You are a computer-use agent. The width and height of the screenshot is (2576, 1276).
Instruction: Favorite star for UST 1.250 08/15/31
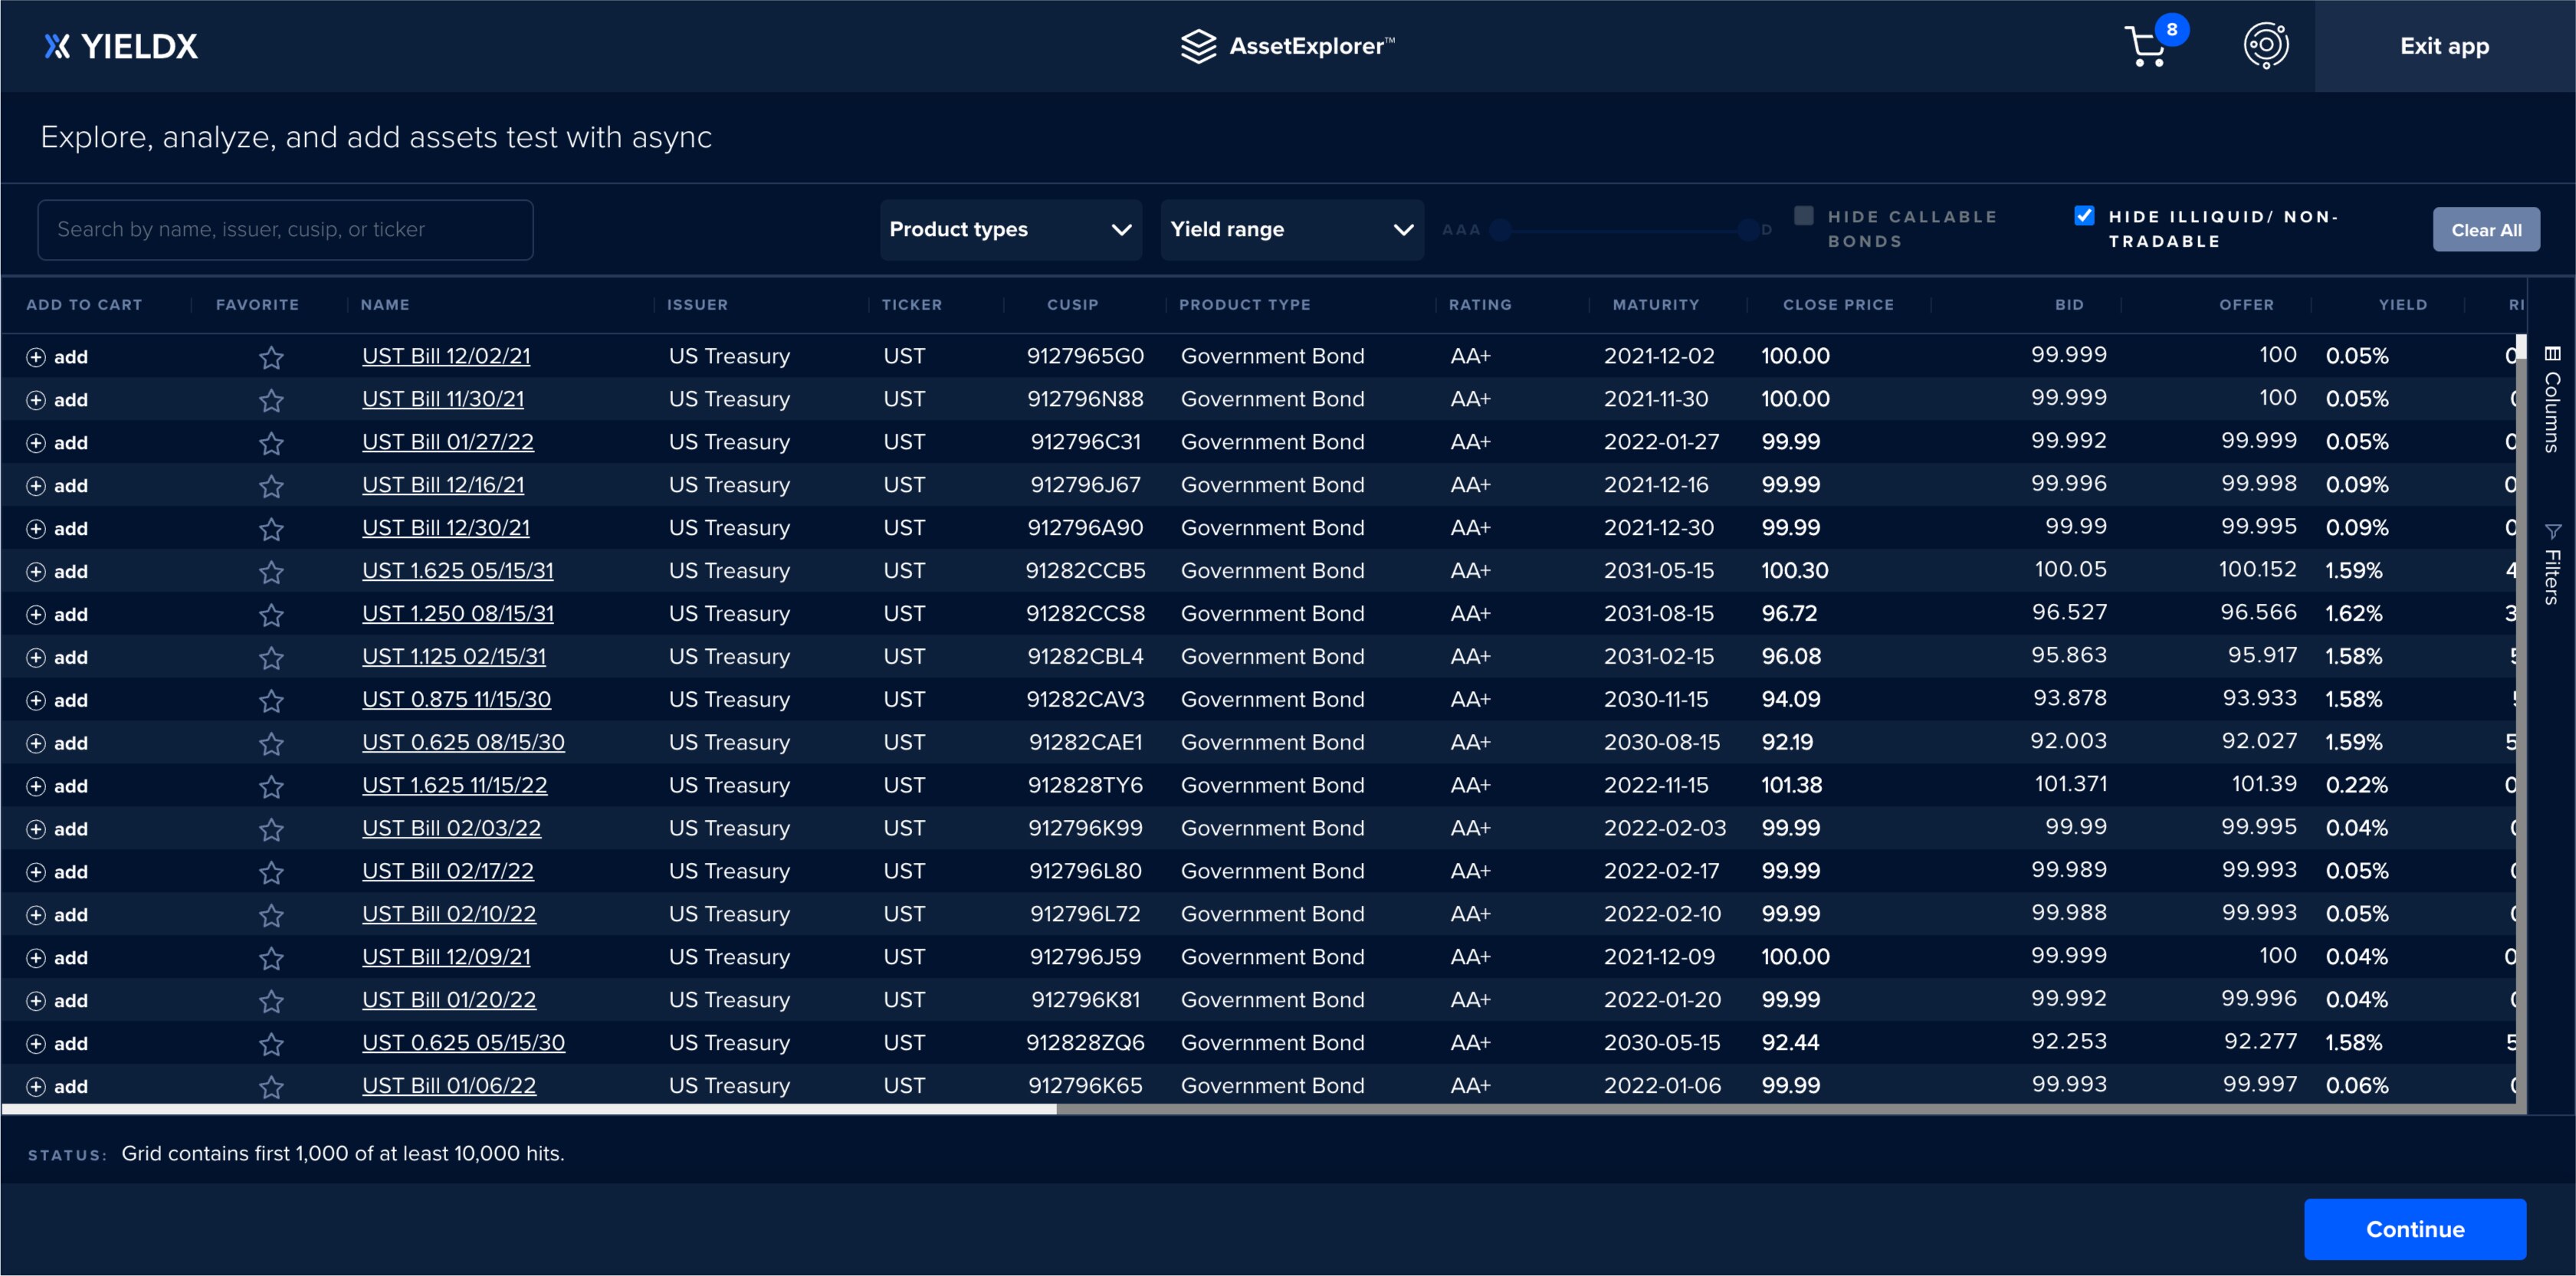click(271, 615)
